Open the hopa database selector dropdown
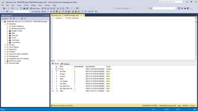Viewport: 198px width, 111px height. pyautogui.click(x=29, y=12)
